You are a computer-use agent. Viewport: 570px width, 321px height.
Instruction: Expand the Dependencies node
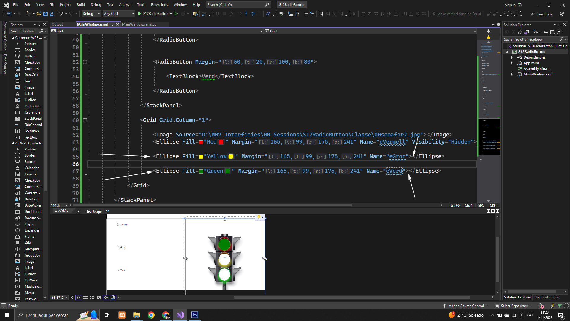point(512,57)
